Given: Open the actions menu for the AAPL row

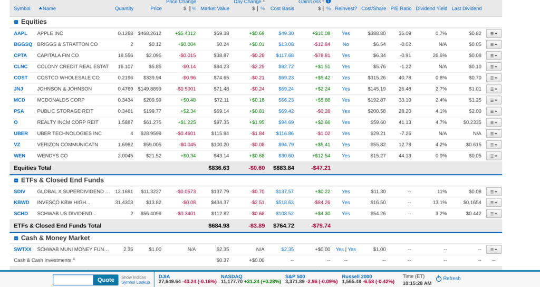Looking at the screenshot, I should [494, 33].
